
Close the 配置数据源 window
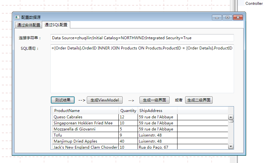[238, 17]
